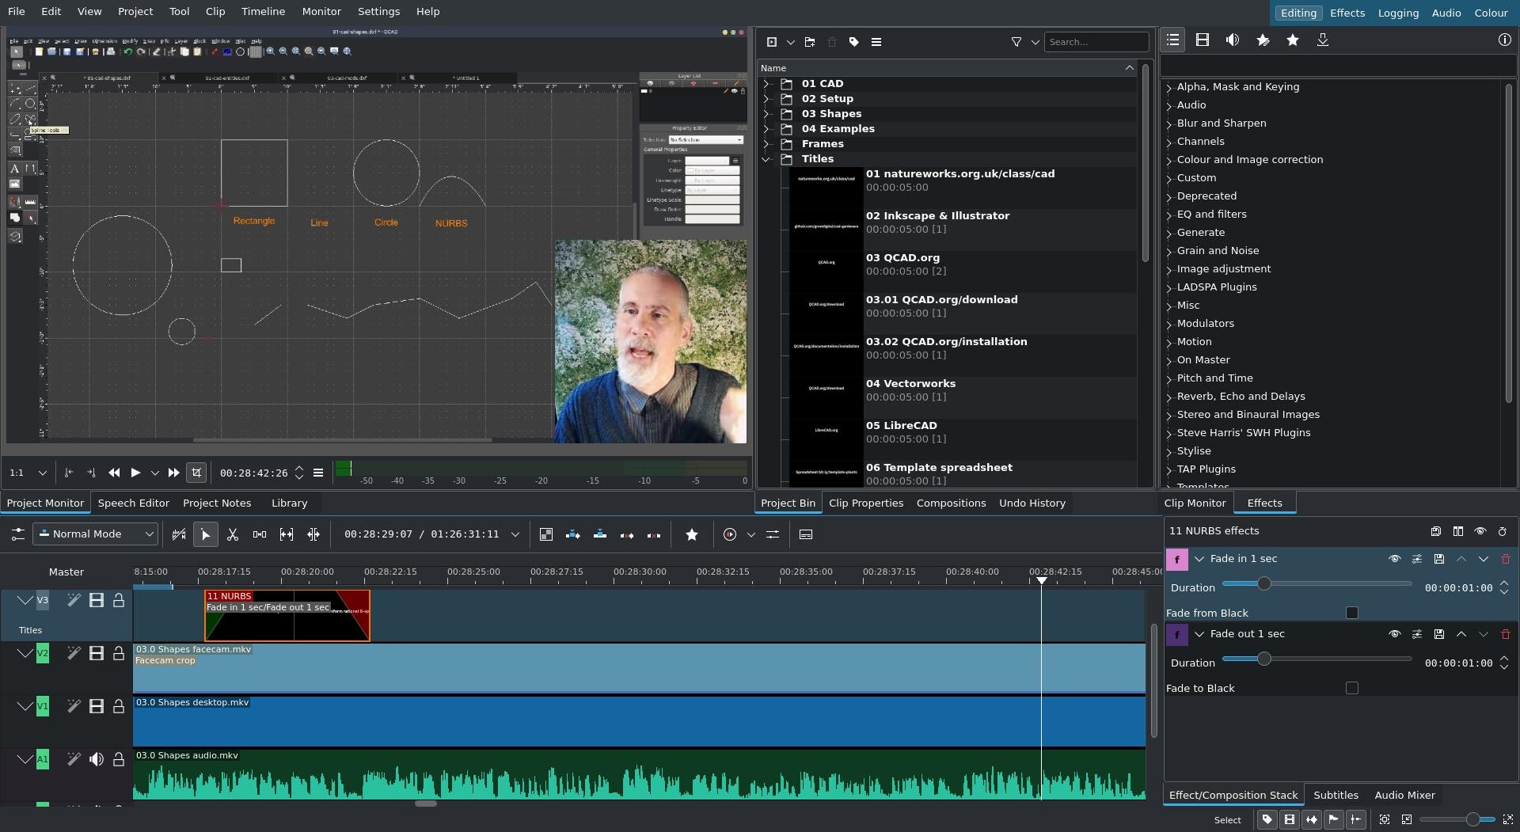
Task: Expand the Blur and Sharpen category
Action: click(1169, 123)
